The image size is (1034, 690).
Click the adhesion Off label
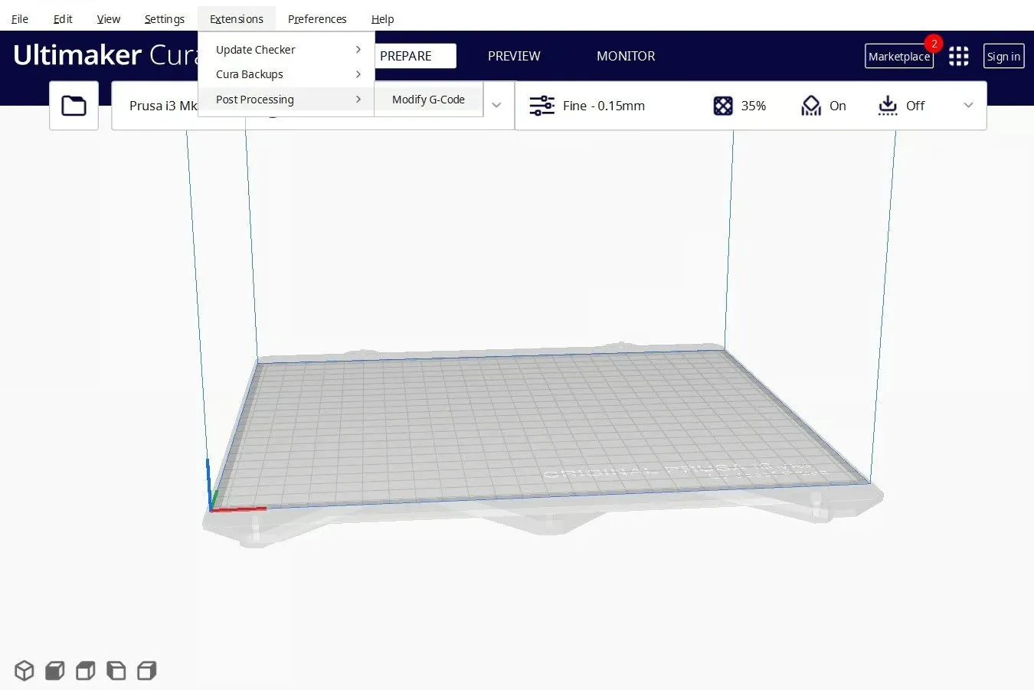click(915, 106)
